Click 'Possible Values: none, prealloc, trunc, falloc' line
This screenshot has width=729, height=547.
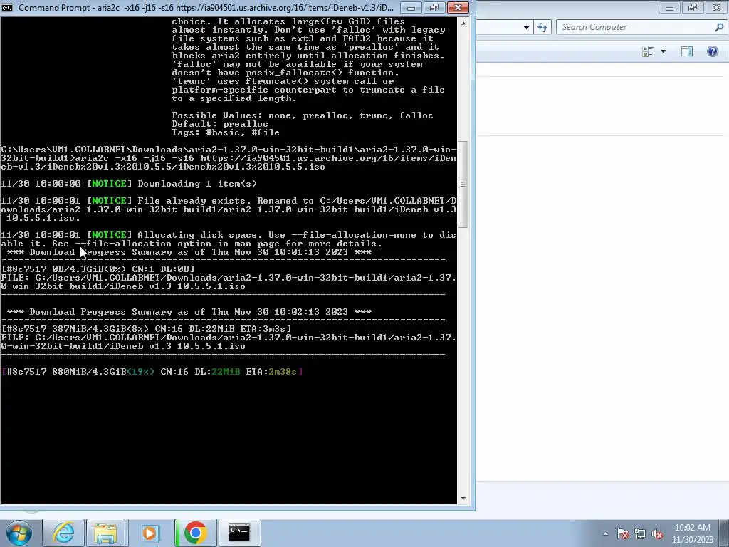click(302, 115)
